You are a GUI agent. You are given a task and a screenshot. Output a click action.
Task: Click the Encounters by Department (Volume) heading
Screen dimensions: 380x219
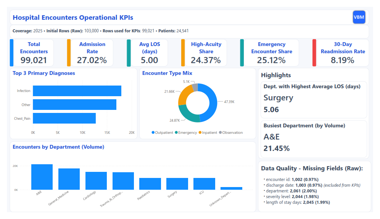pos(58,147)
